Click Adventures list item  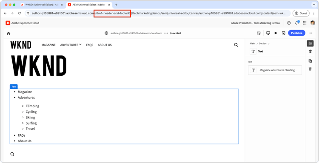pos(26,97)
